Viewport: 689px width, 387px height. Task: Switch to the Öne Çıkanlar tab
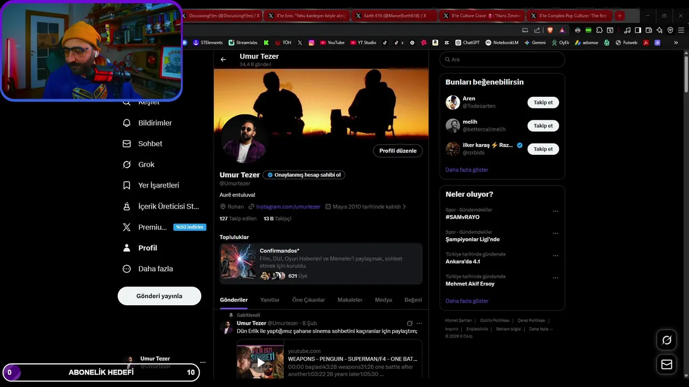point(308,300)
